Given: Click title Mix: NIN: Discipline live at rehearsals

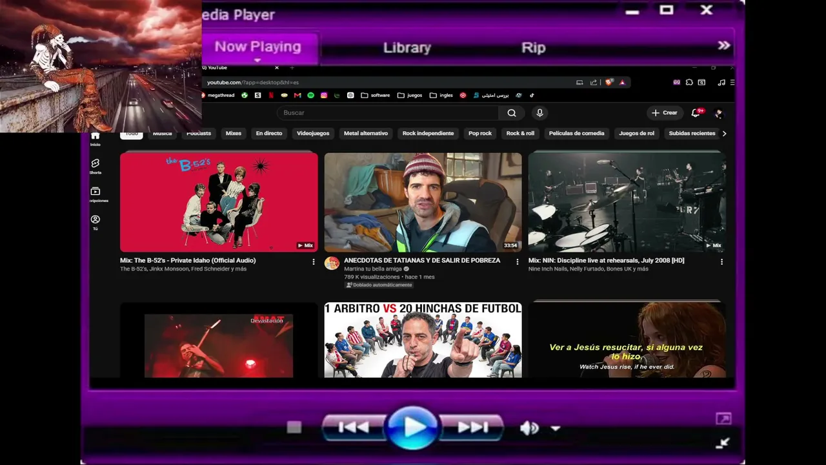Looking at the screenshot, I should 607,260.
